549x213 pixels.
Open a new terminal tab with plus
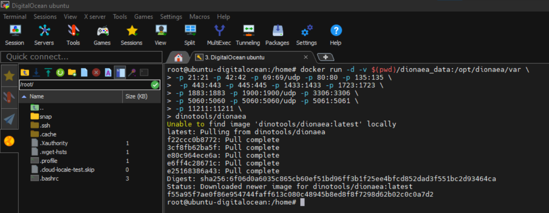click(x=325, y=57)
